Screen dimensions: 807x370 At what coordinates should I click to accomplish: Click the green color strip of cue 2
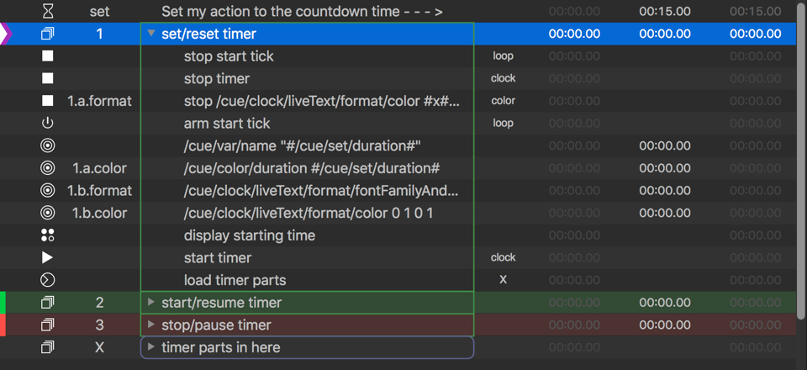pos(3,303)
